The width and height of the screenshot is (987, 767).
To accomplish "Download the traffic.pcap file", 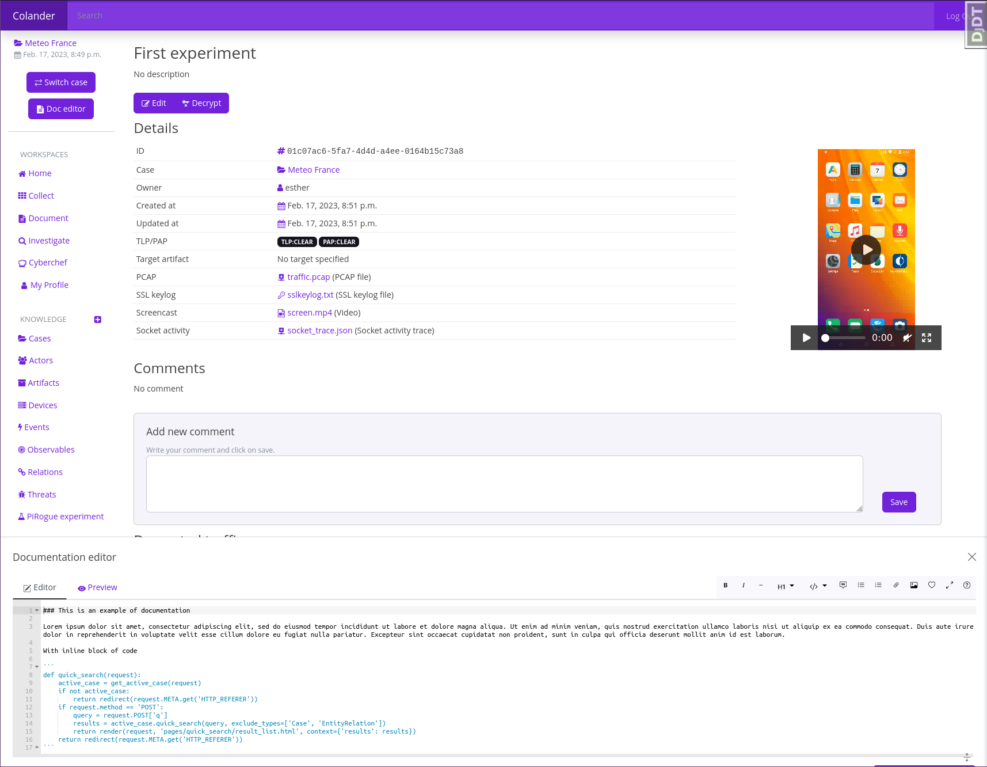I will click(308, 277).
